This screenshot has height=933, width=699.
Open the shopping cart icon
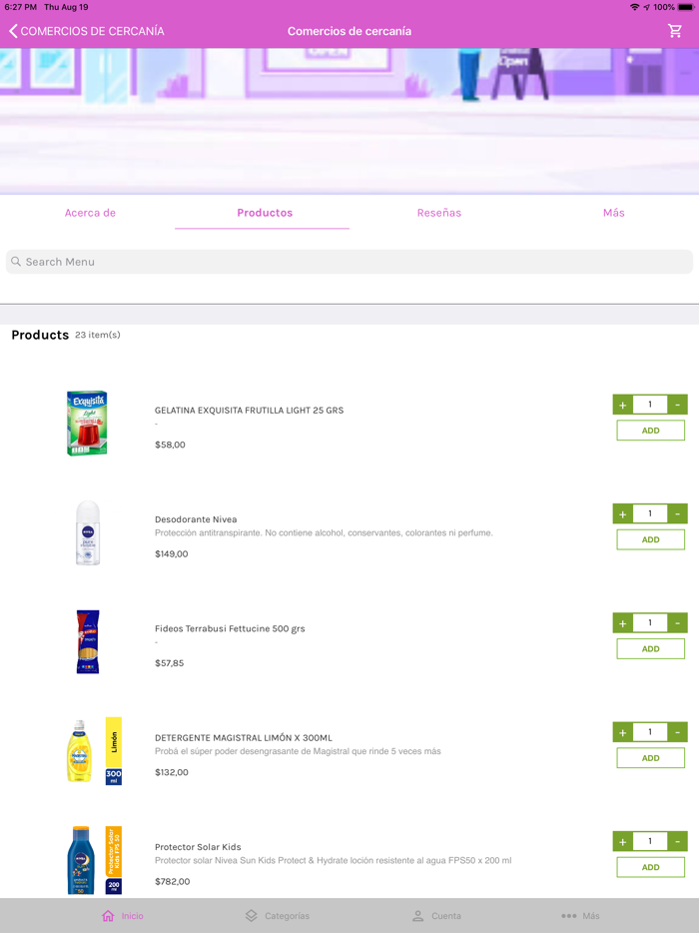[x=675, y=31]
